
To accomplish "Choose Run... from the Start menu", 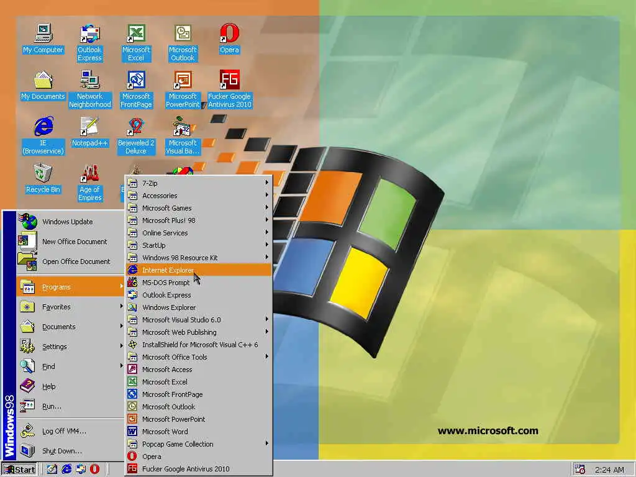I will coord(70,406).
